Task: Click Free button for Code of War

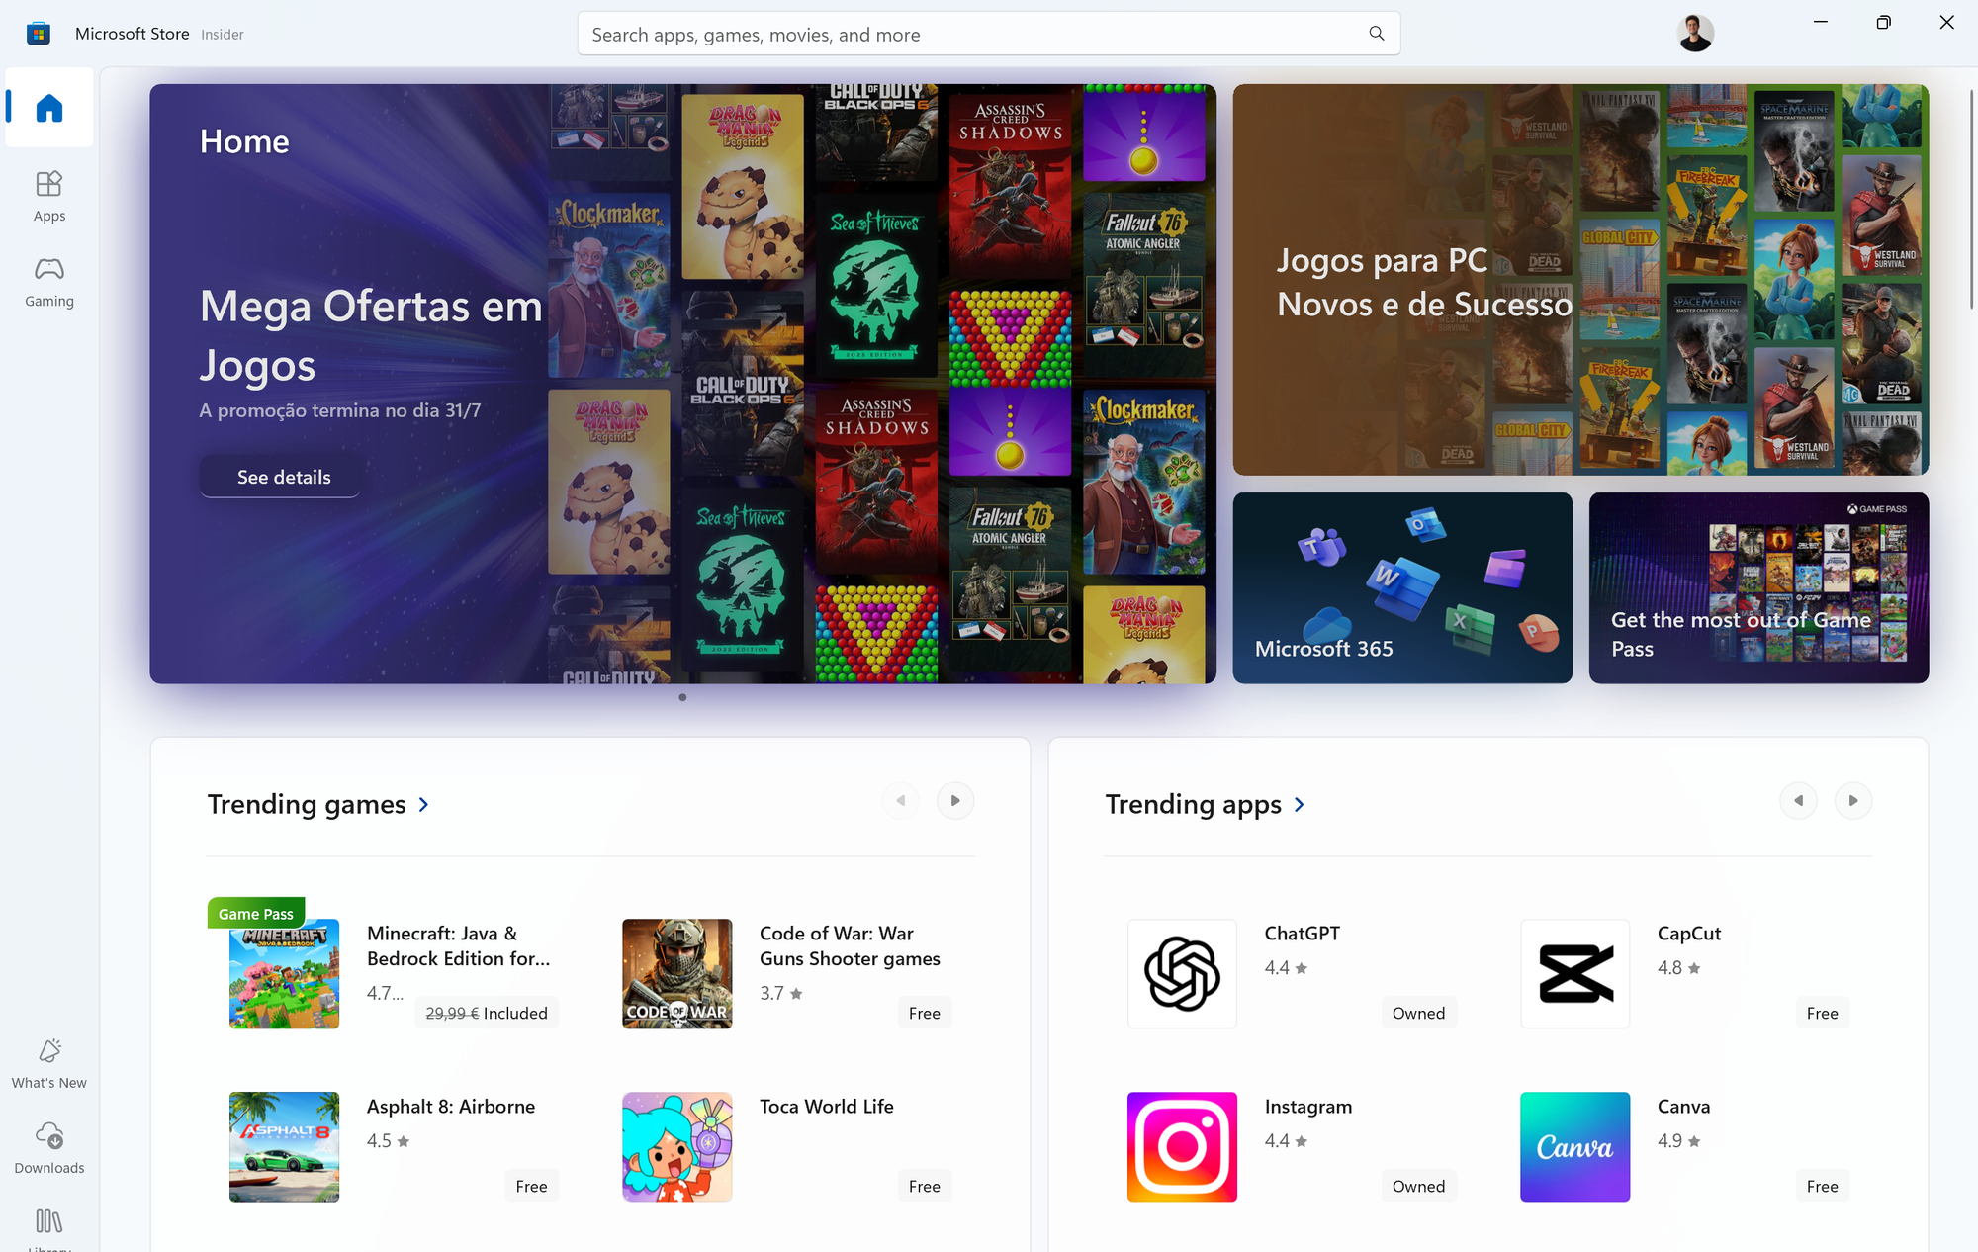Action: 925,1013
